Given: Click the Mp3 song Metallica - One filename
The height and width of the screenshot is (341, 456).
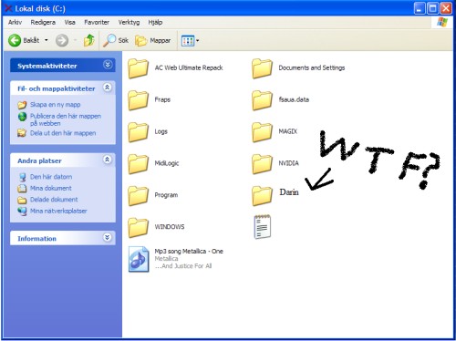Looking at the screenshot, I should tap(189, 252).
